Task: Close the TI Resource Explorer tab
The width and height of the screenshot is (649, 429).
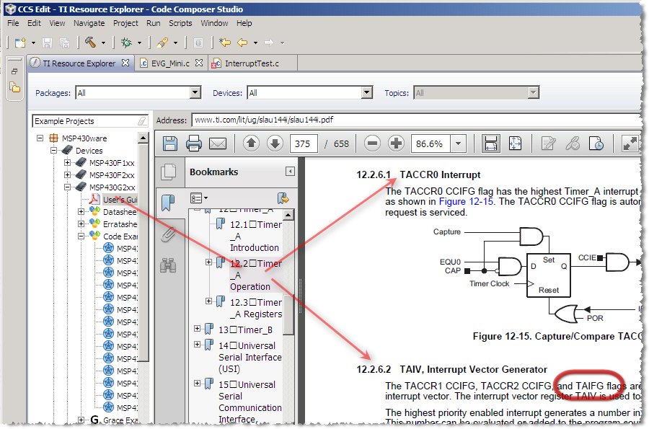Action: tap(125, 63)
